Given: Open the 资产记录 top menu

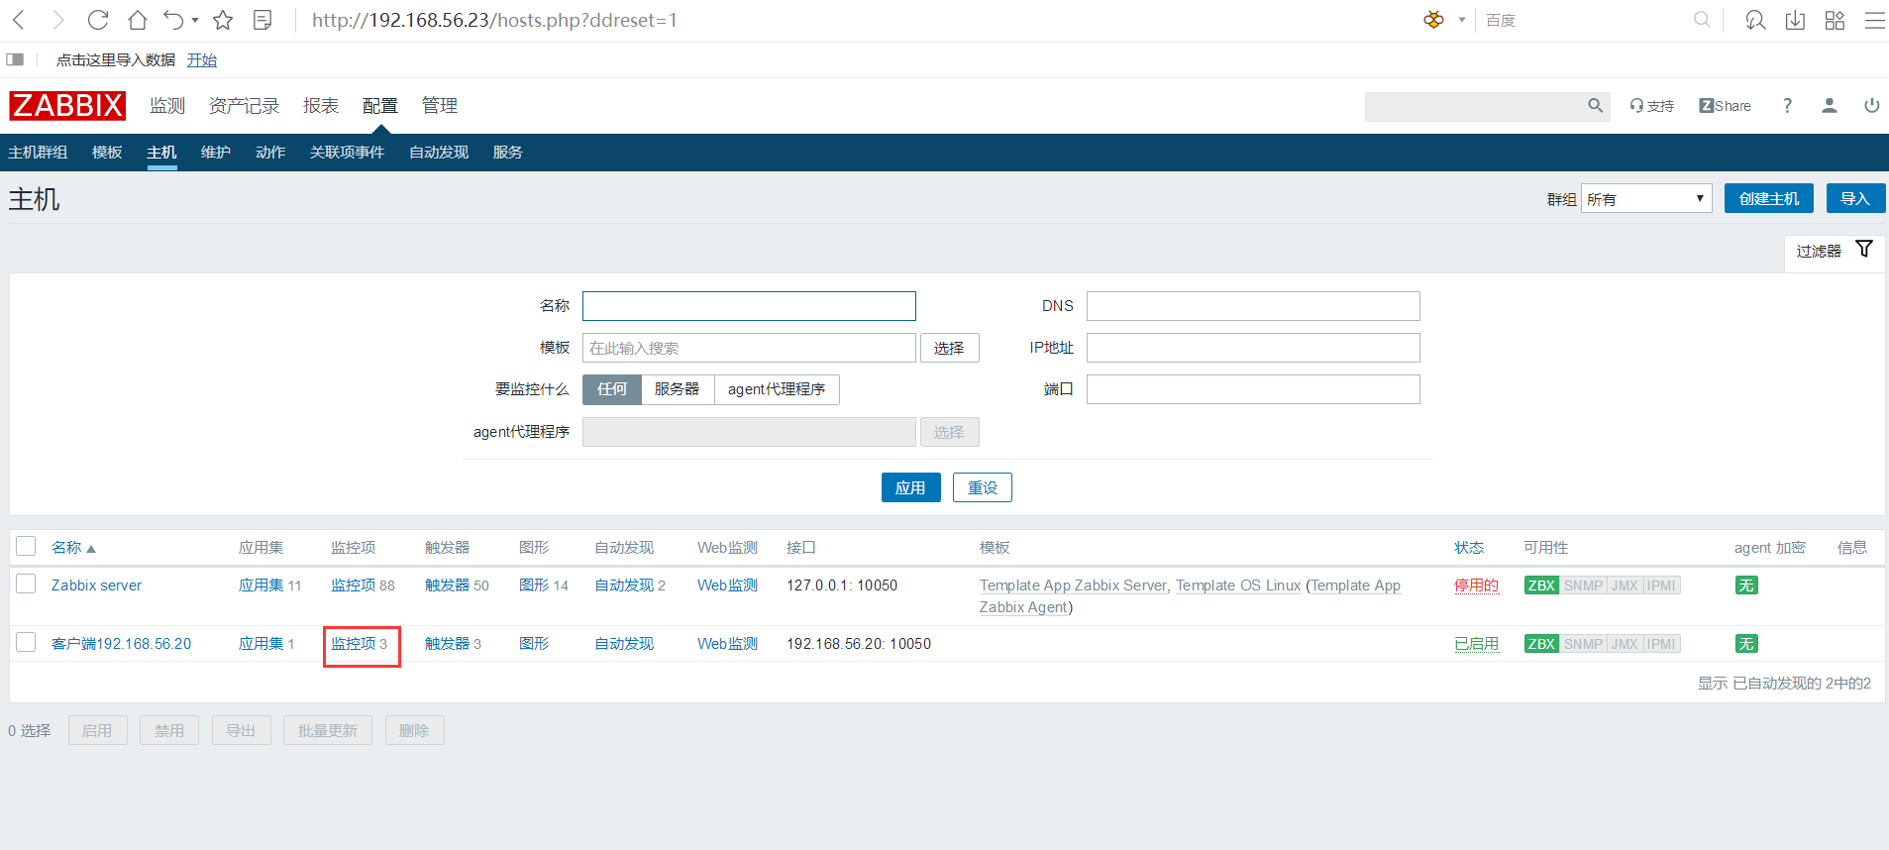Looking at the screenshot, I should 244,106.
